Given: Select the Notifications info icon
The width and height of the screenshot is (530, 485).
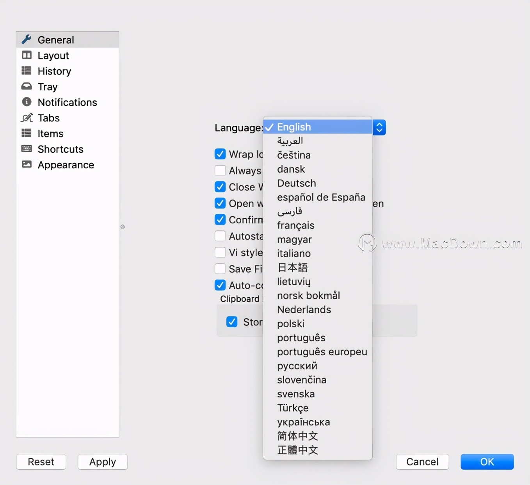Looking at the screenshot, I should [27, 102].
